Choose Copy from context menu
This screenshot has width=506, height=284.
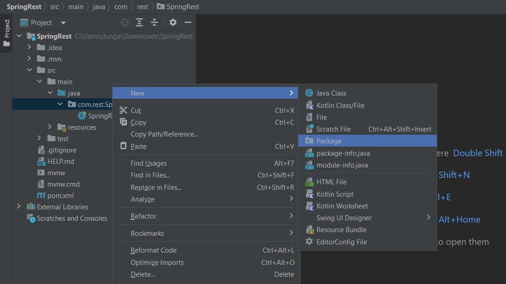pyautogui.click(x=205, y=122)
